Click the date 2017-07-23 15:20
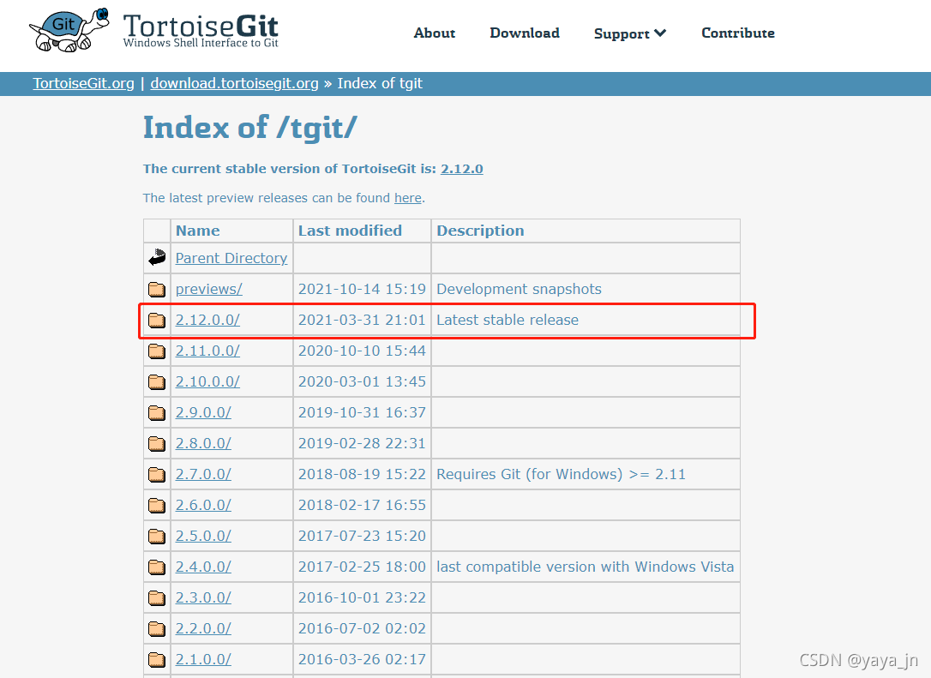Viewport: 931px width, 678px height. (362, 536)
